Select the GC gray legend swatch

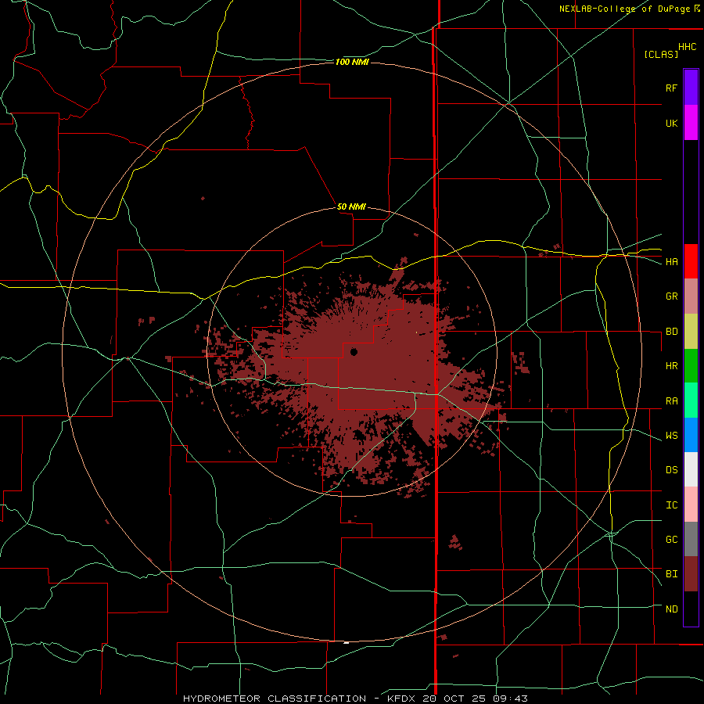691,539
